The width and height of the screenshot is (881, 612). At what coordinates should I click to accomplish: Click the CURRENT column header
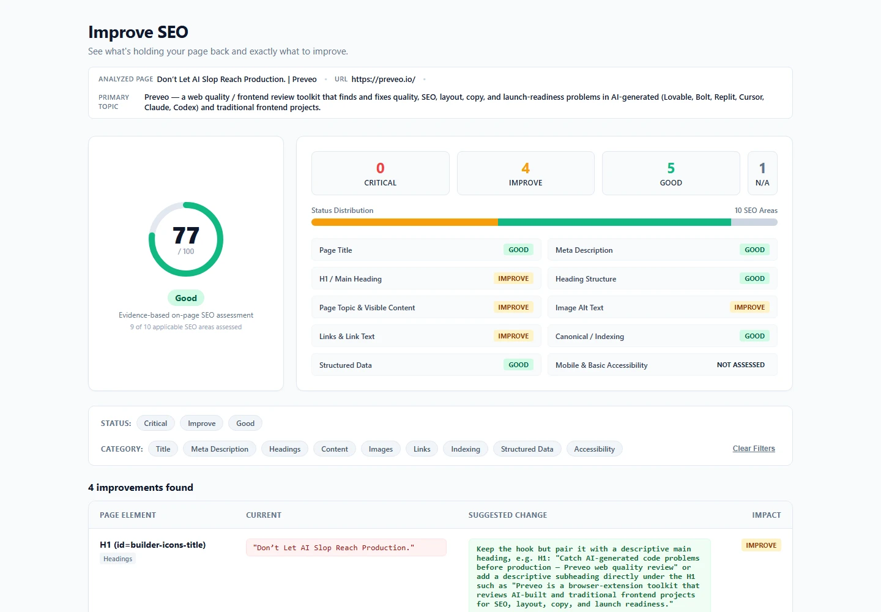point(264,515)
